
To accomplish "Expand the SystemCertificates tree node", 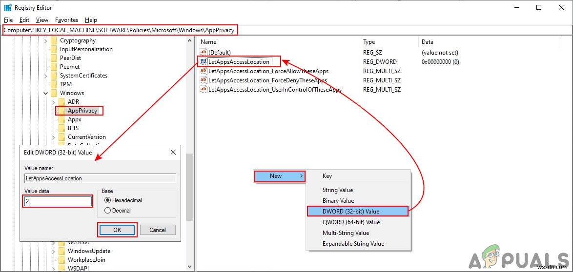I will coord(46,76).
